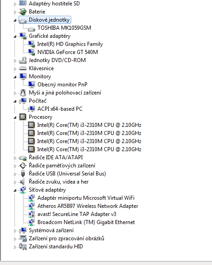Expand Řadiče paměťových zařízení node
Viewport: 212px width, 265px height.
click(15, 166)
